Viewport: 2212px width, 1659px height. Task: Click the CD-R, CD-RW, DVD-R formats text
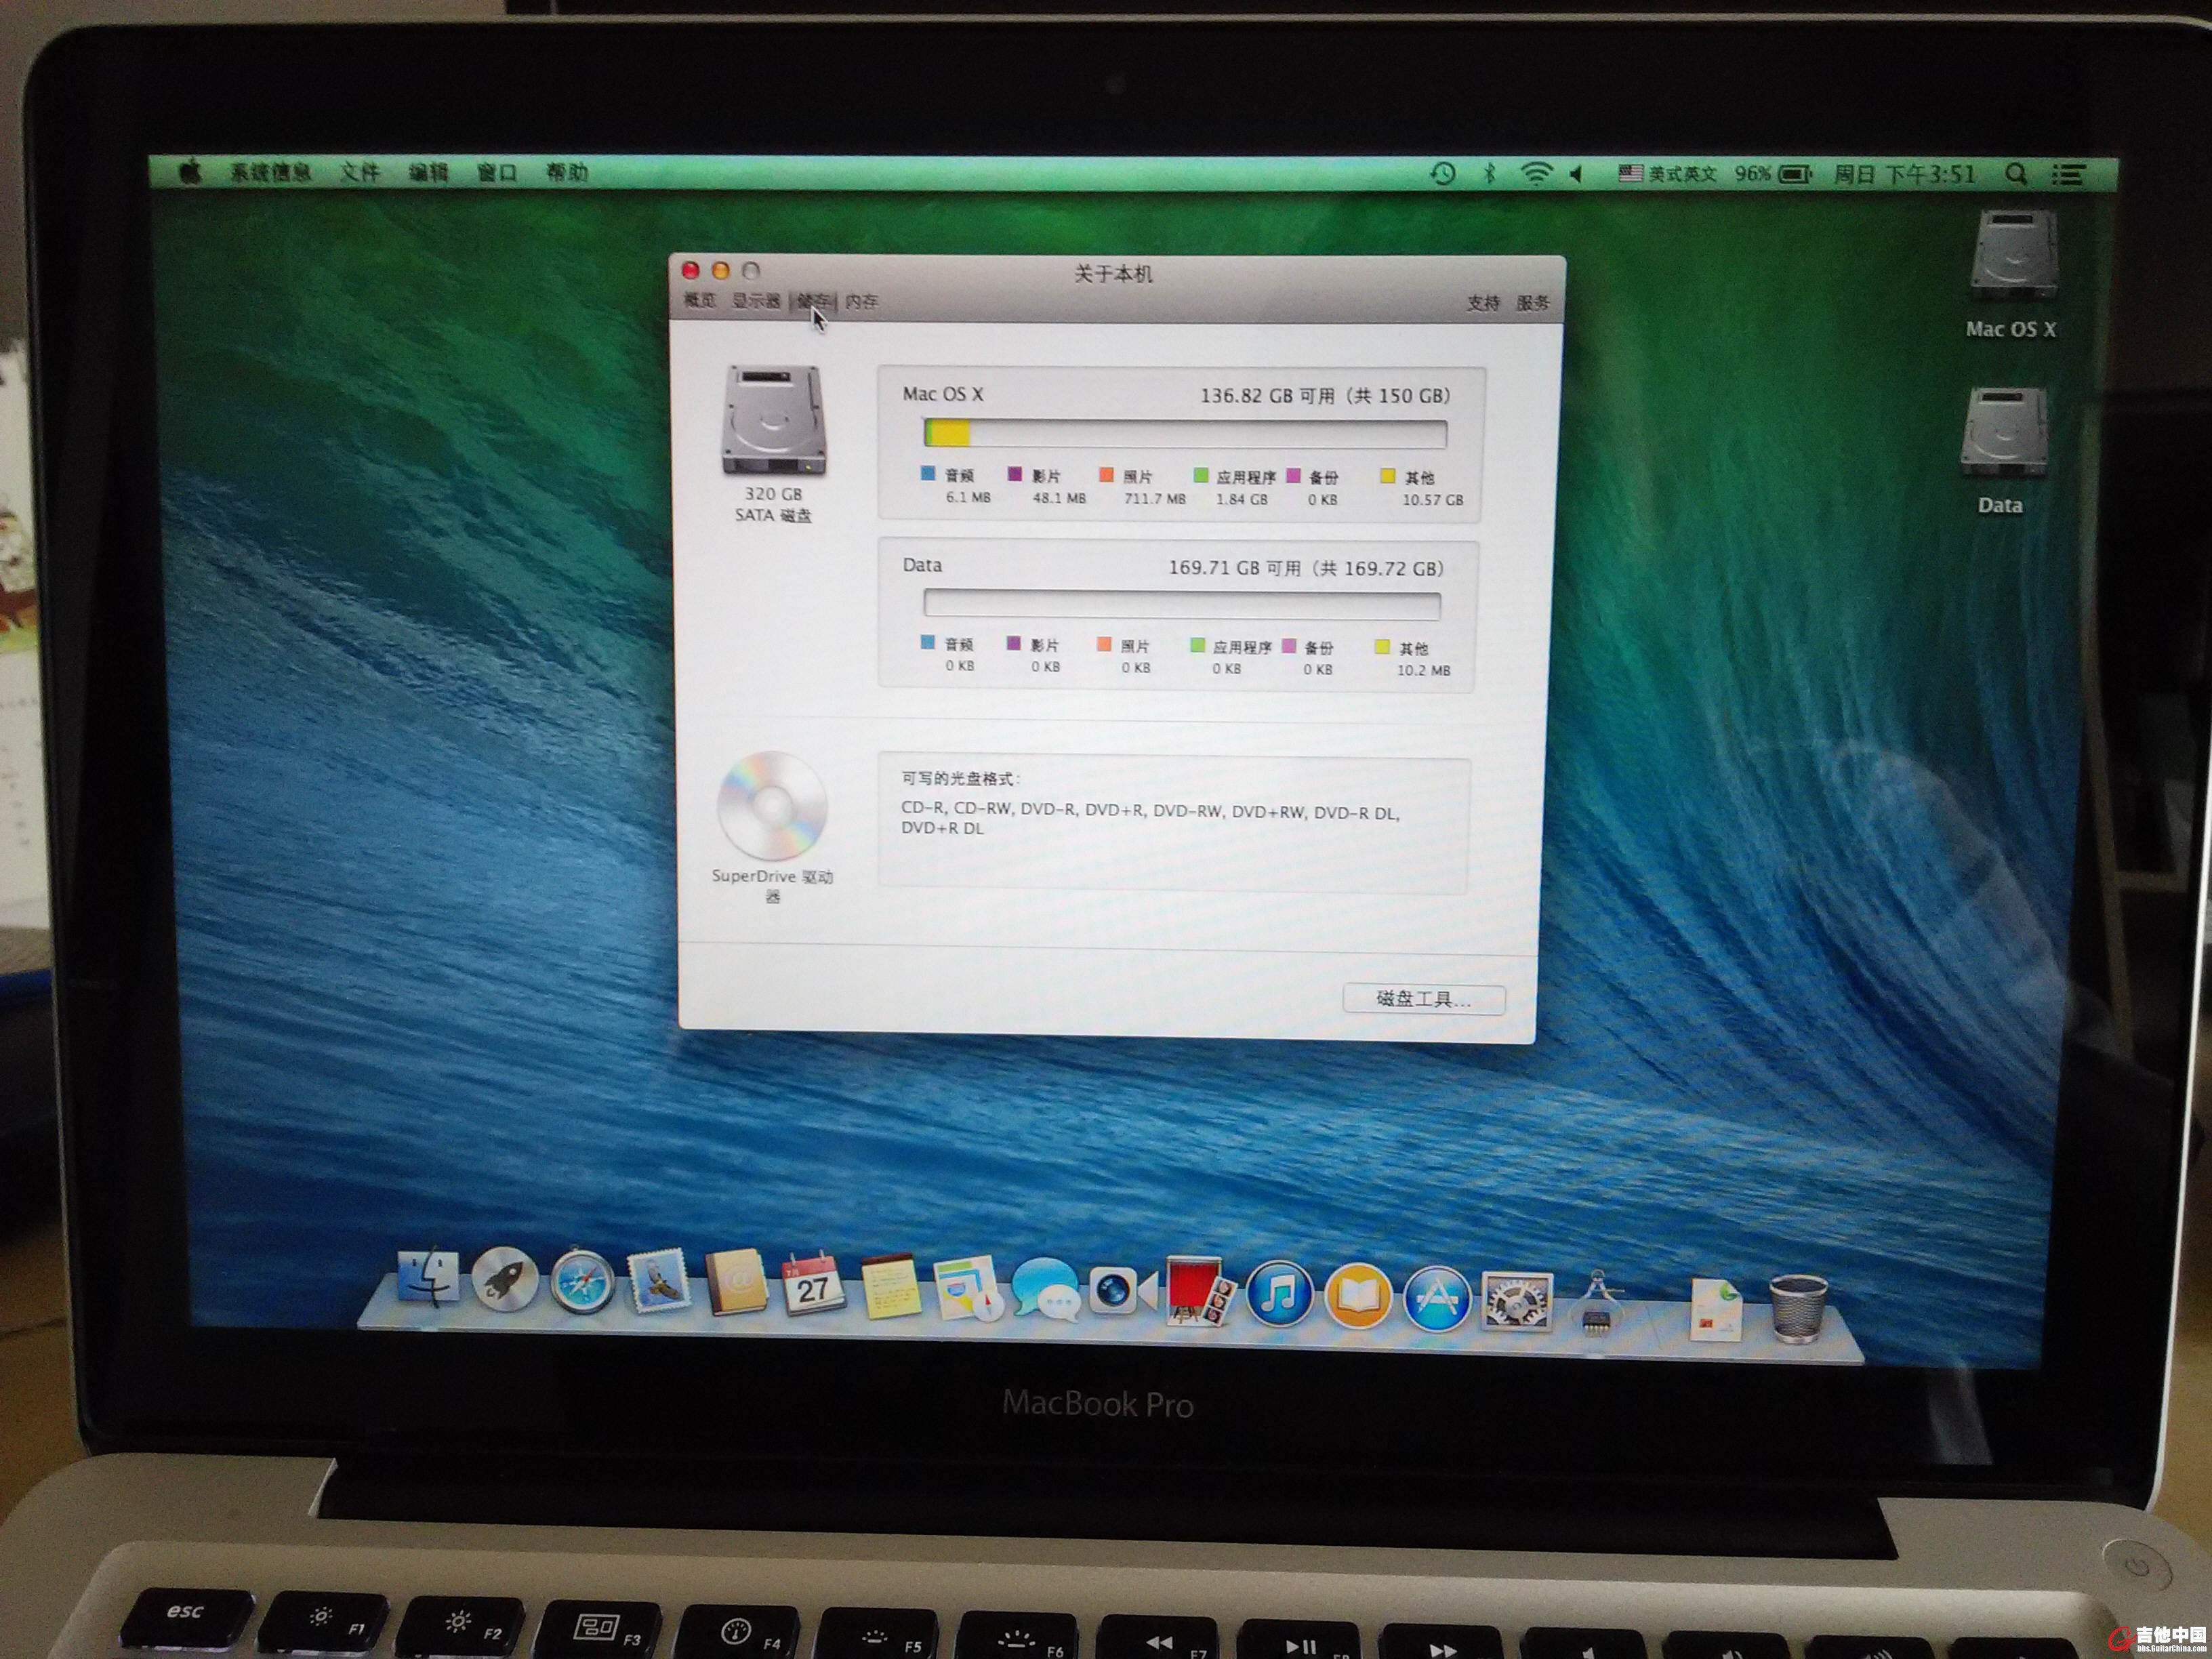point(1150,819)
